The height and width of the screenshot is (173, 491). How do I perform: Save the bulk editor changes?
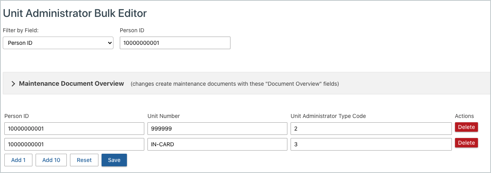pyautogui.click(x=114, y=160)
